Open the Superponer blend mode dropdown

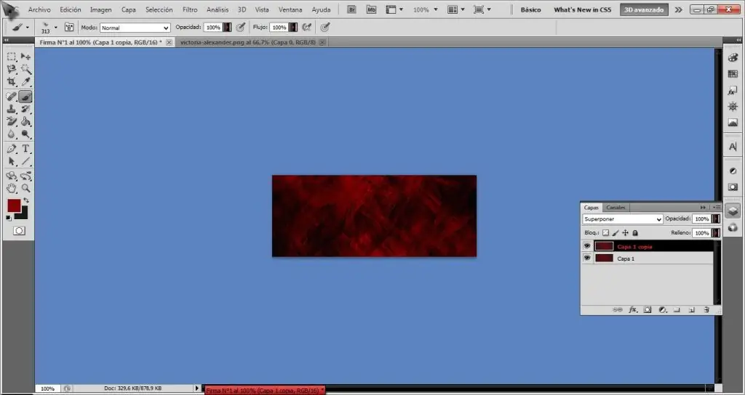click(623, 219)
